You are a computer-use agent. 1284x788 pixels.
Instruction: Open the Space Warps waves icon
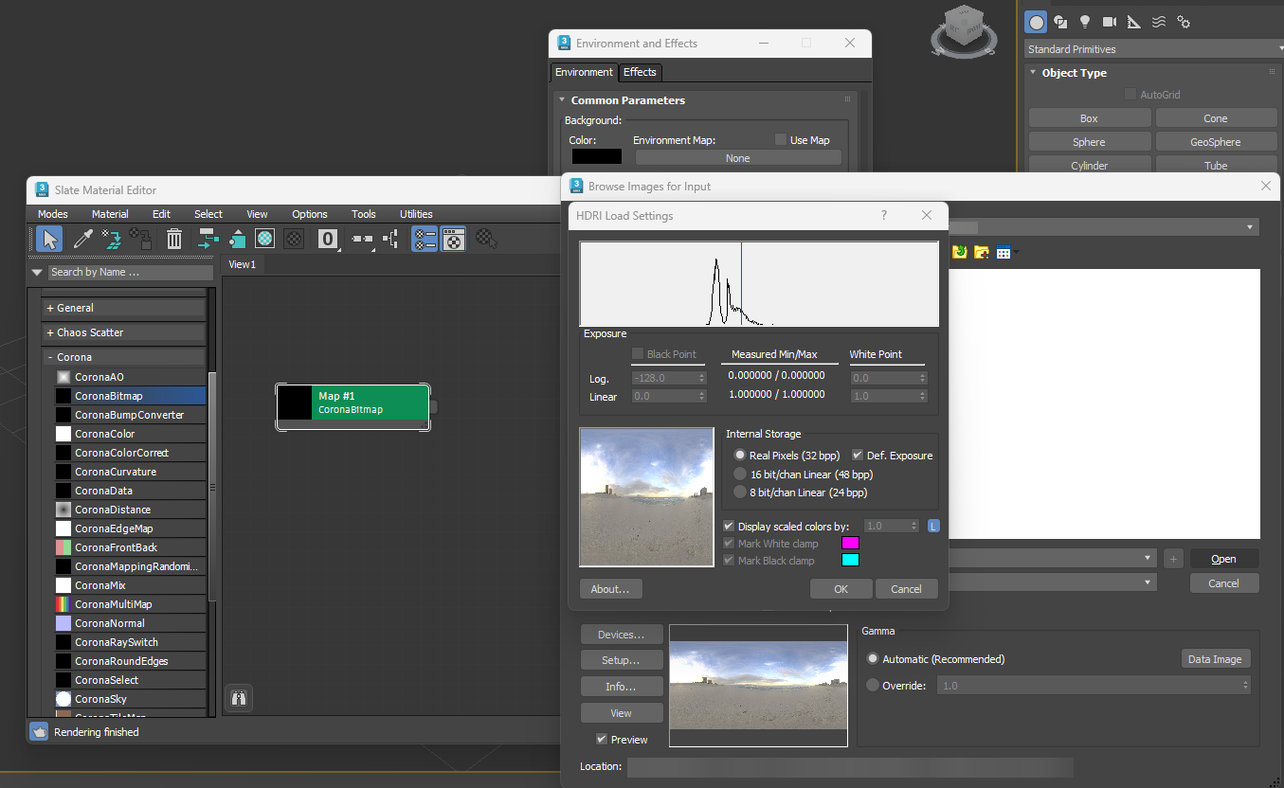pos(1159,22)
